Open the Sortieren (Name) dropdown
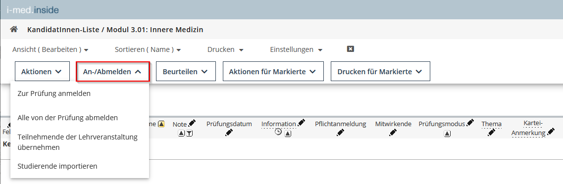Image resolution: width=563 pixels, height=184 pixels. pyautogui.click(x=148, y=49)
